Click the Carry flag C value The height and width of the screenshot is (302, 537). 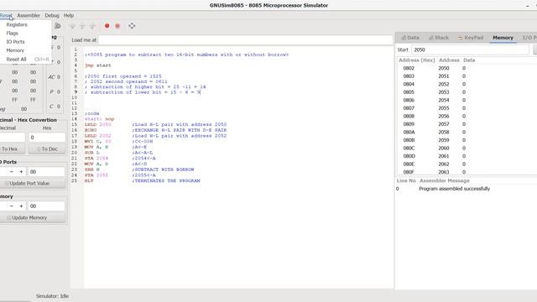[59, 107]
